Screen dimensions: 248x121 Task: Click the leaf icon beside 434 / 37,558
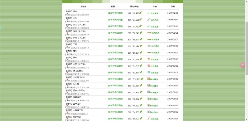point(141,19)
